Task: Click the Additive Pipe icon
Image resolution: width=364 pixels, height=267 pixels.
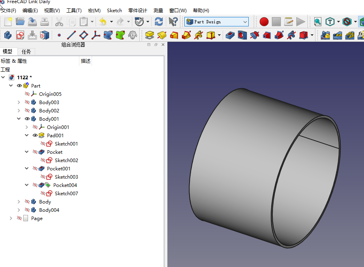Action: [x=186, y=35]
